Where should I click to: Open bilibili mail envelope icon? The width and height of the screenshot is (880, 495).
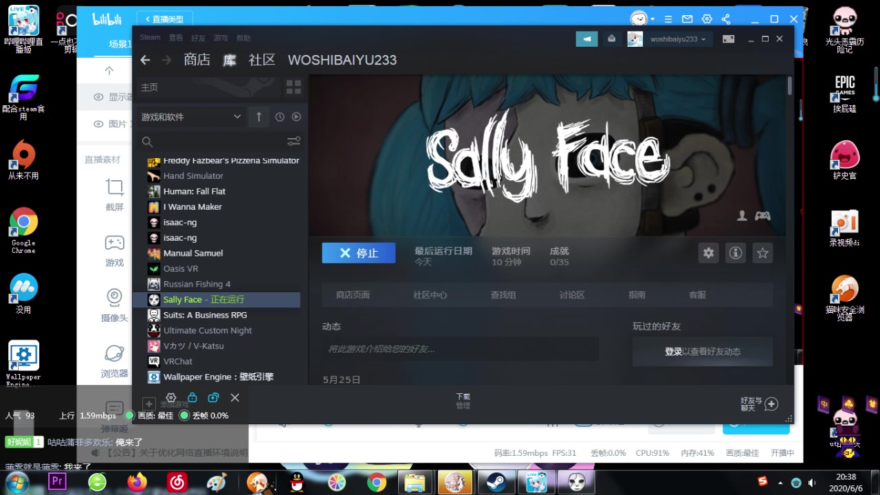coord(687,19)
